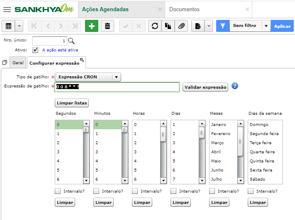Click the Minutos list scroll down arrow
The image size is (295, 220).
click(125, 181)
